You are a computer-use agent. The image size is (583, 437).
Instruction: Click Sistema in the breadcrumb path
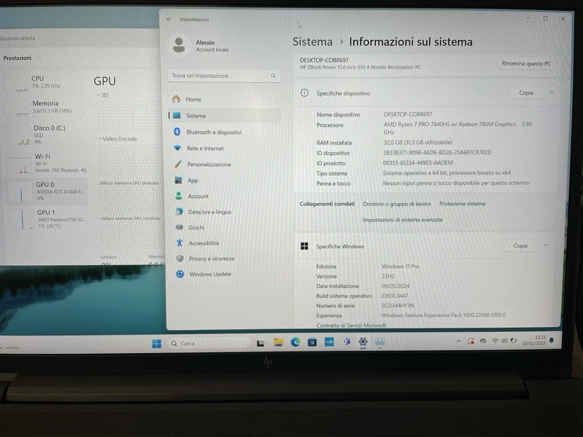313,42
